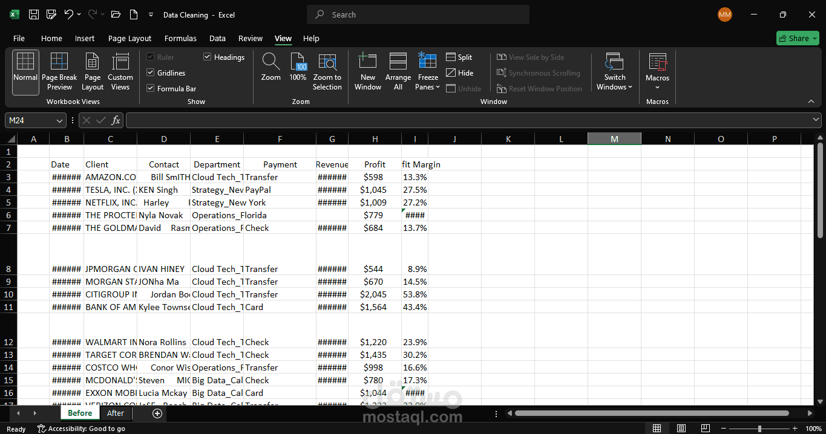Switch to the After sheet

116,413
